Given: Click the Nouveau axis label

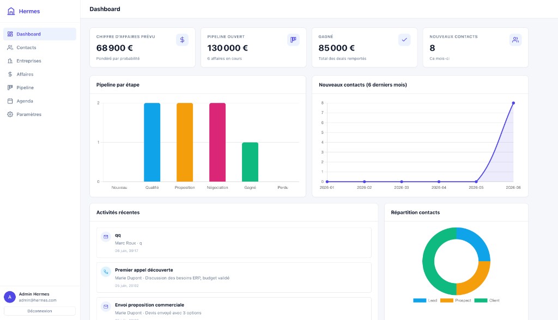Looking at the screenshot, I should pyautogui.click(x=119, y=187).
